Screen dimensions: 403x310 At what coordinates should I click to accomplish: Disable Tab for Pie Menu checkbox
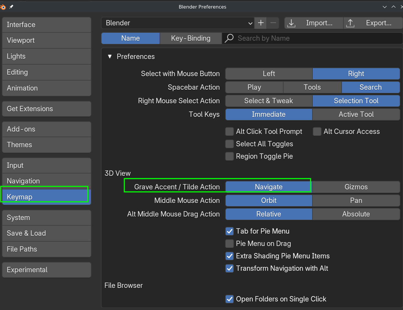230,231
